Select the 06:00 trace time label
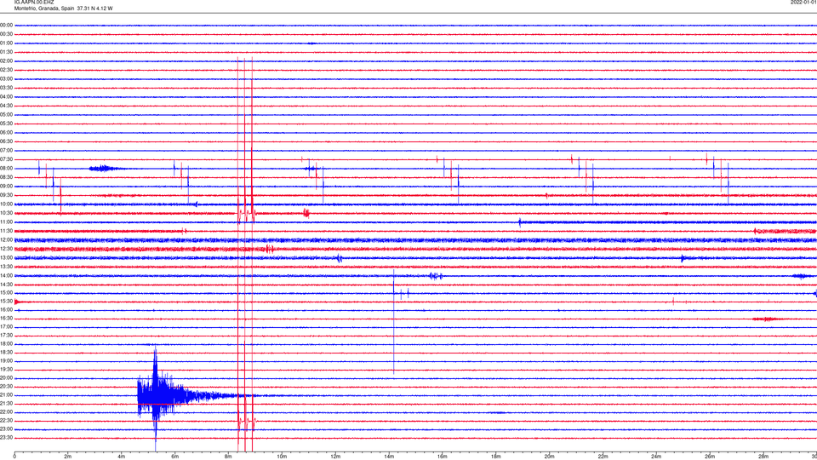Viewport: 817px width, 460px height. pyautogui.click(x=7, y=133)
